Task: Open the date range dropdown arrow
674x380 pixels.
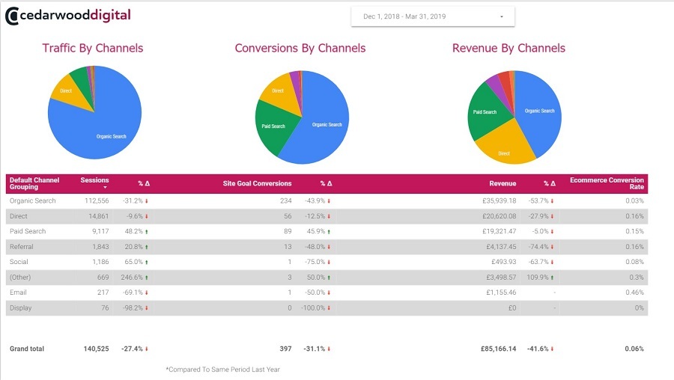Action: point(502,16)
